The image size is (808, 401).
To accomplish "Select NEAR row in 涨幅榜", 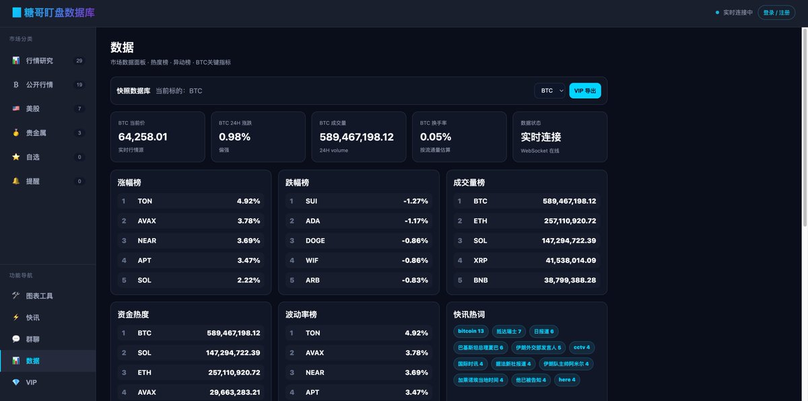I will coord(191,240).
